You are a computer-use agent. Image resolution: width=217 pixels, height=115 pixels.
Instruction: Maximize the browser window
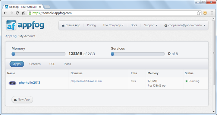203,2
